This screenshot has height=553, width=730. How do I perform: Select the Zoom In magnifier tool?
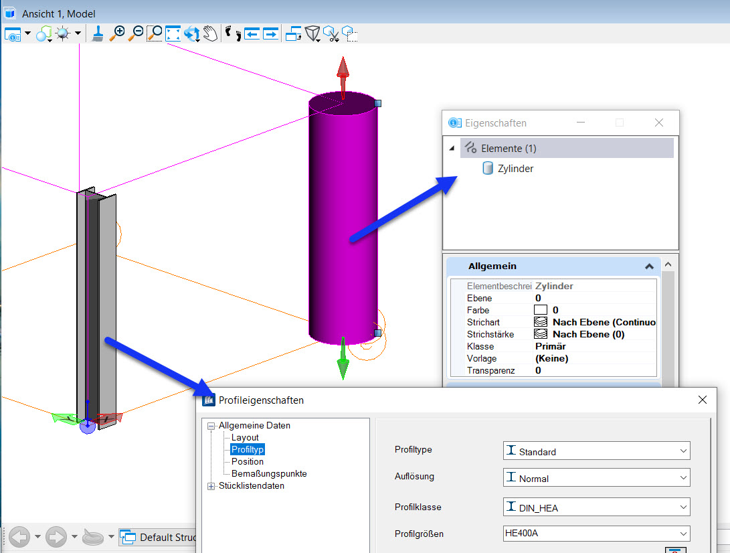click(117, 33)
